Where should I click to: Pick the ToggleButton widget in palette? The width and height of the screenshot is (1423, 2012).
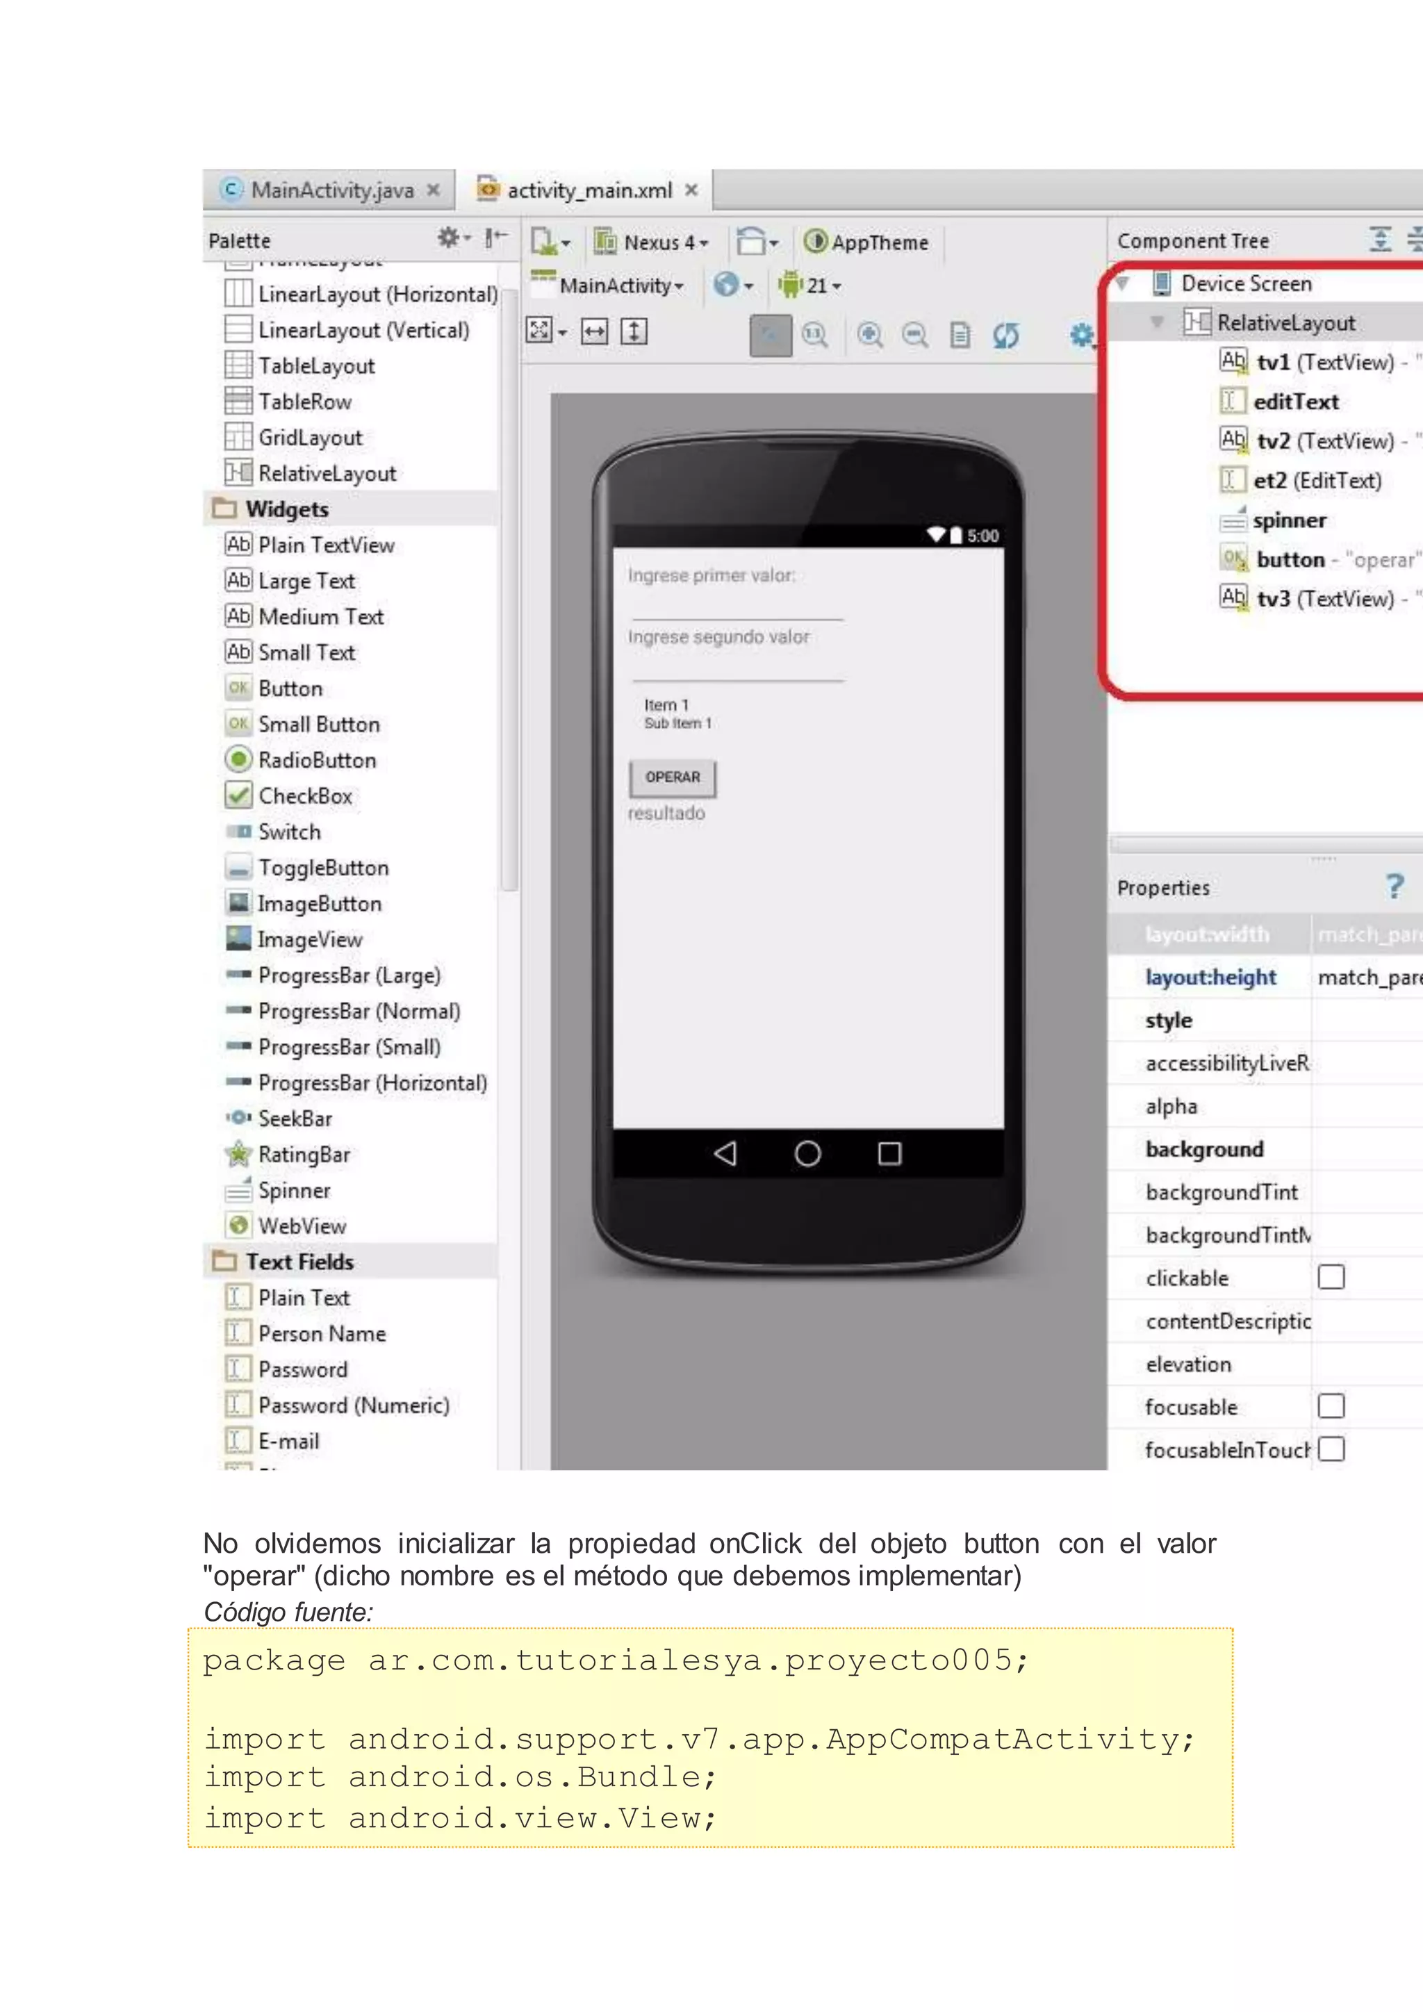306,868
